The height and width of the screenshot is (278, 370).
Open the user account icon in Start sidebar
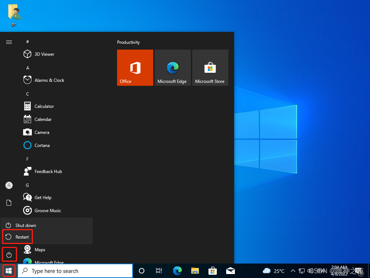[x=9, y=185]
